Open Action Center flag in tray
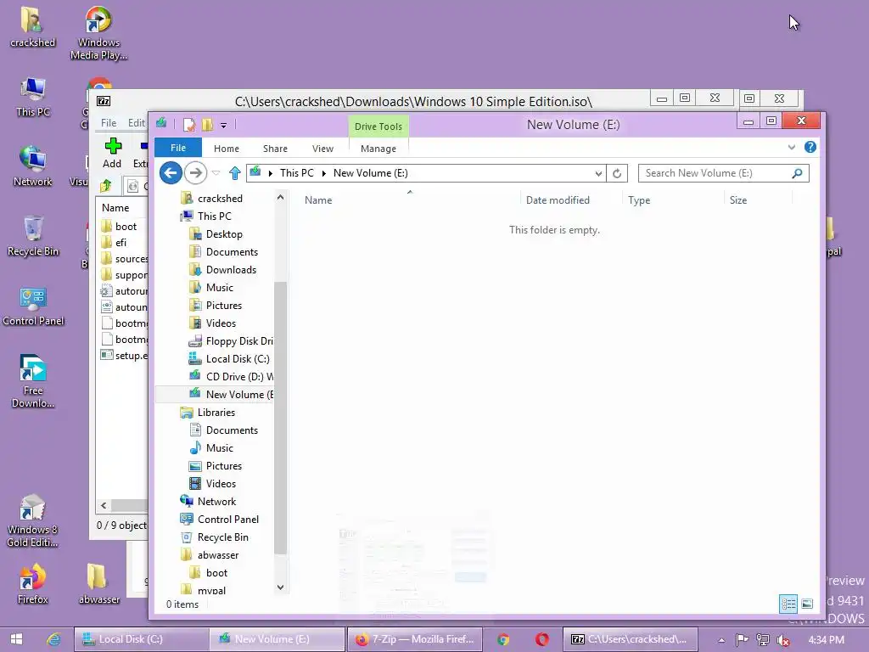This screenshot has height=652, width=869. pos(742,640)
